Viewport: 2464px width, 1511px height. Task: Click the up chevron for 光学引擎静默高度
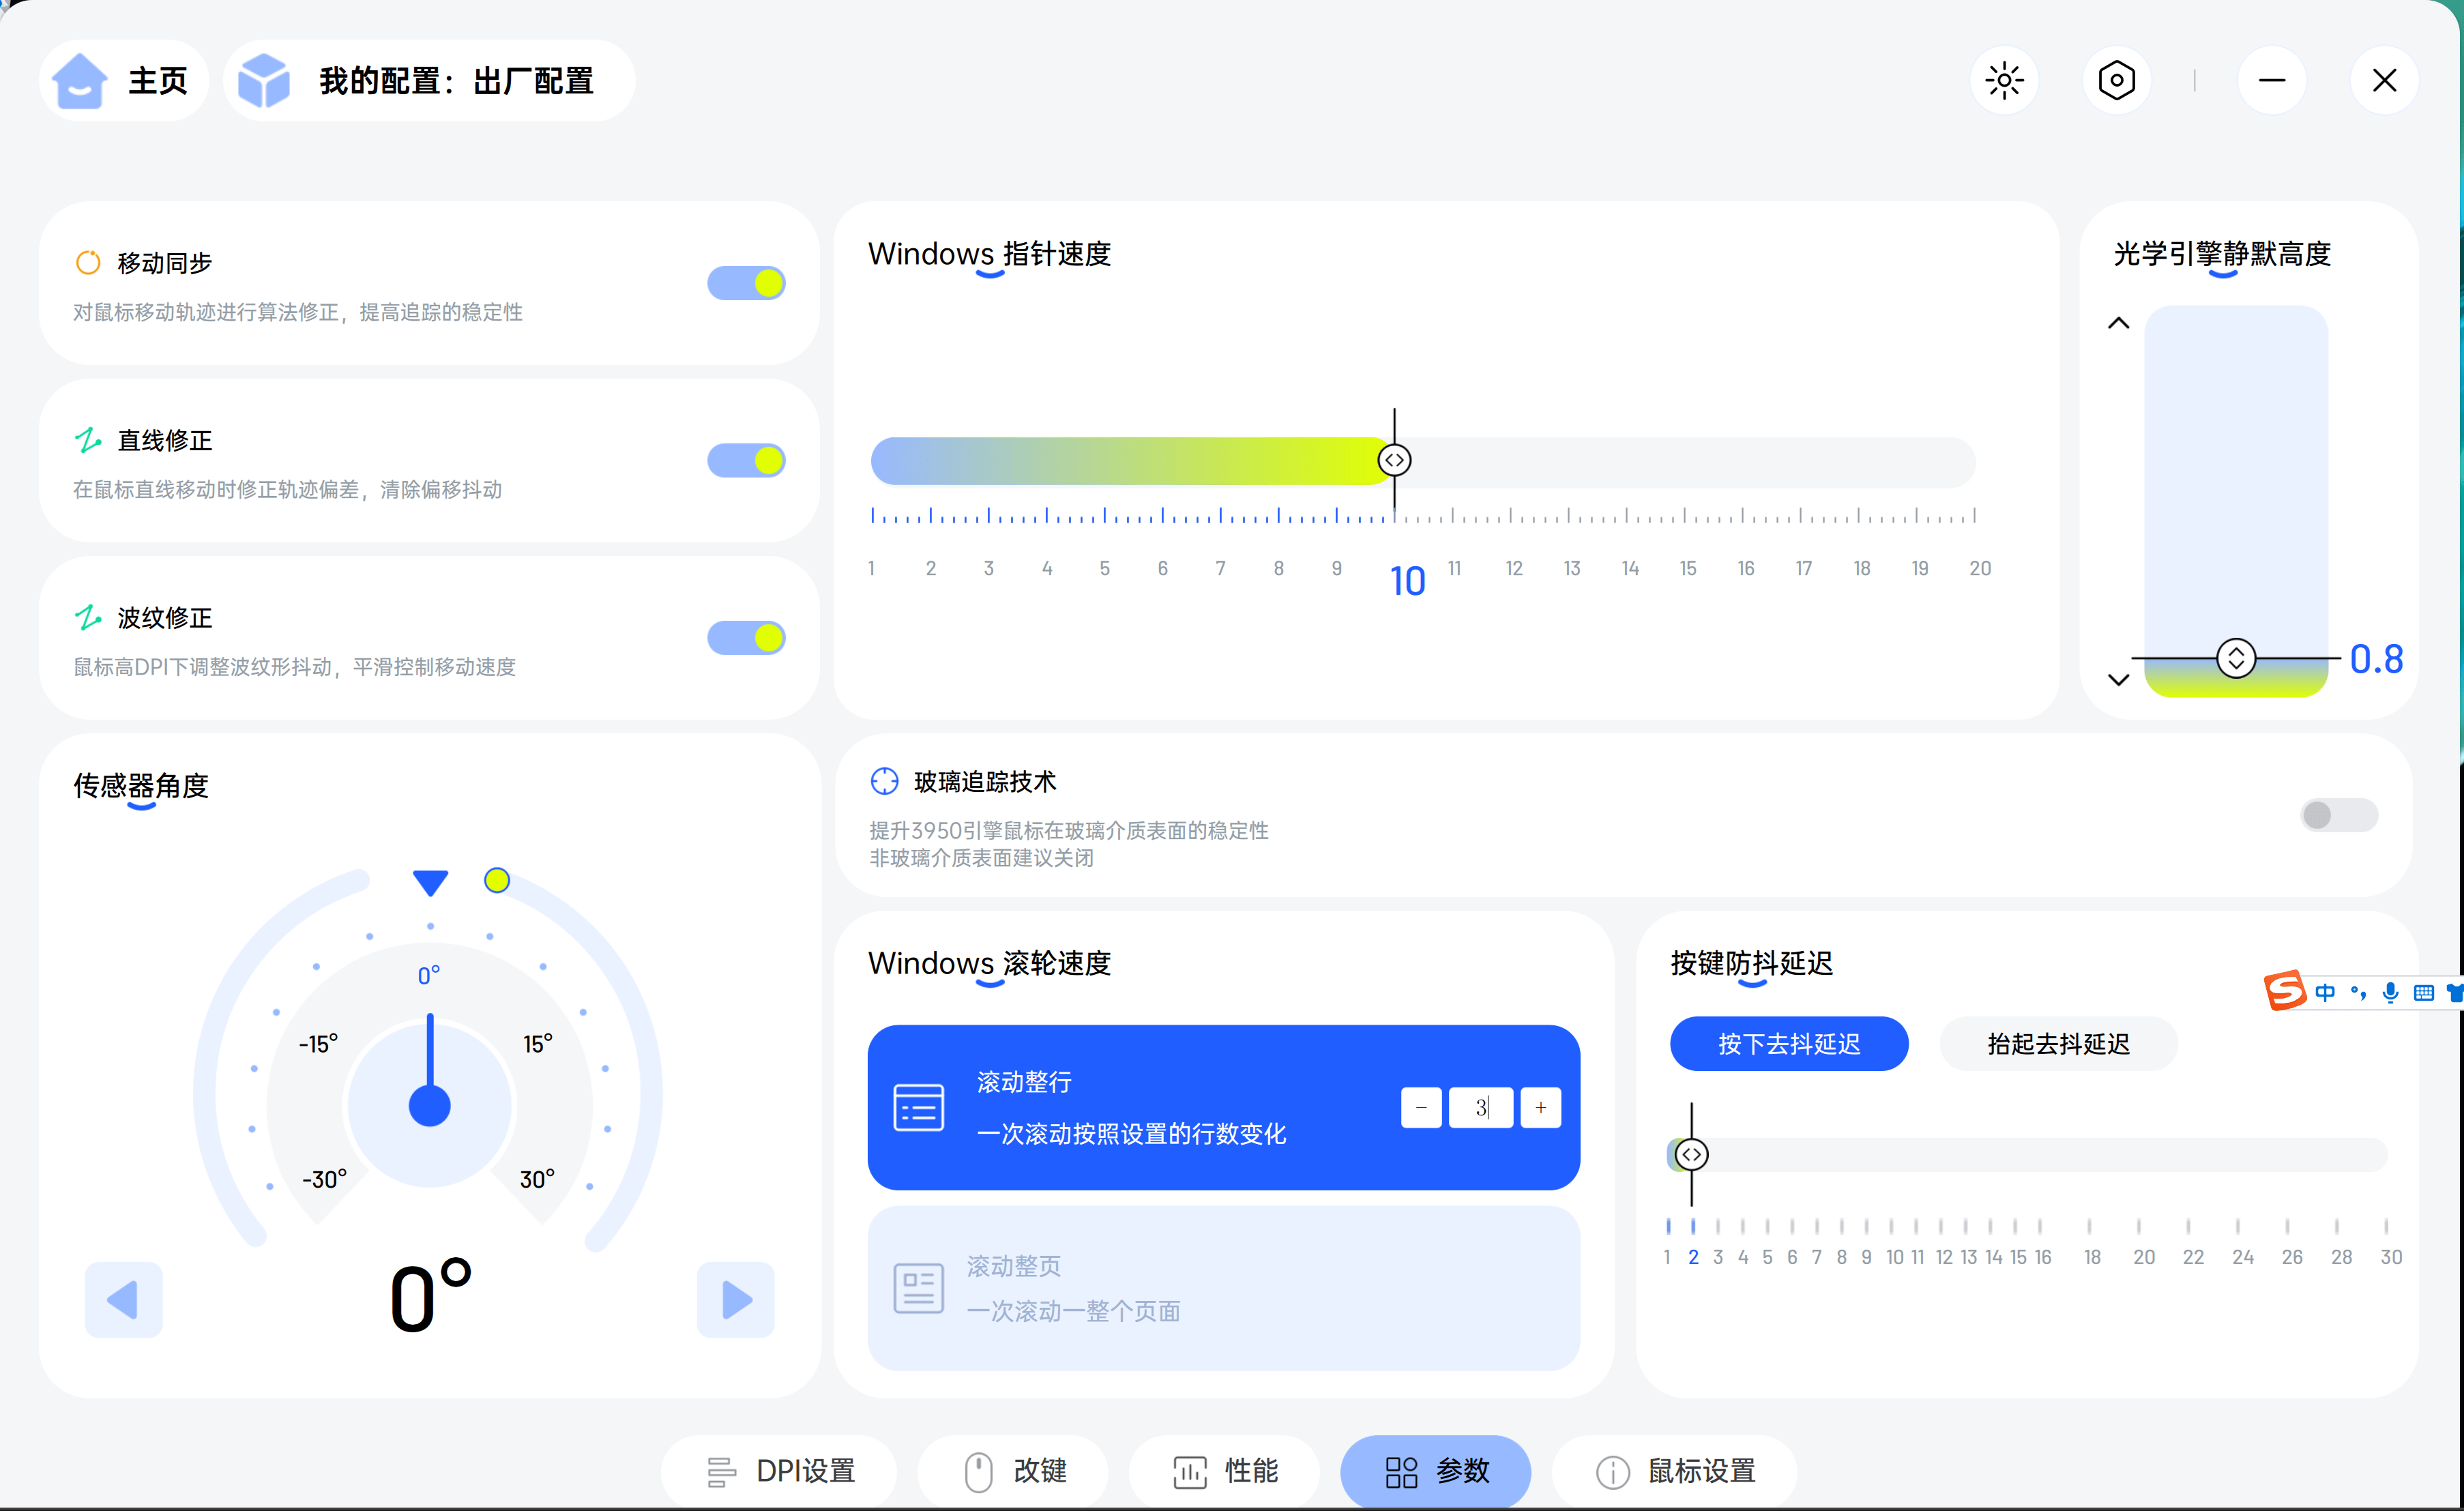click(2118, 323)
